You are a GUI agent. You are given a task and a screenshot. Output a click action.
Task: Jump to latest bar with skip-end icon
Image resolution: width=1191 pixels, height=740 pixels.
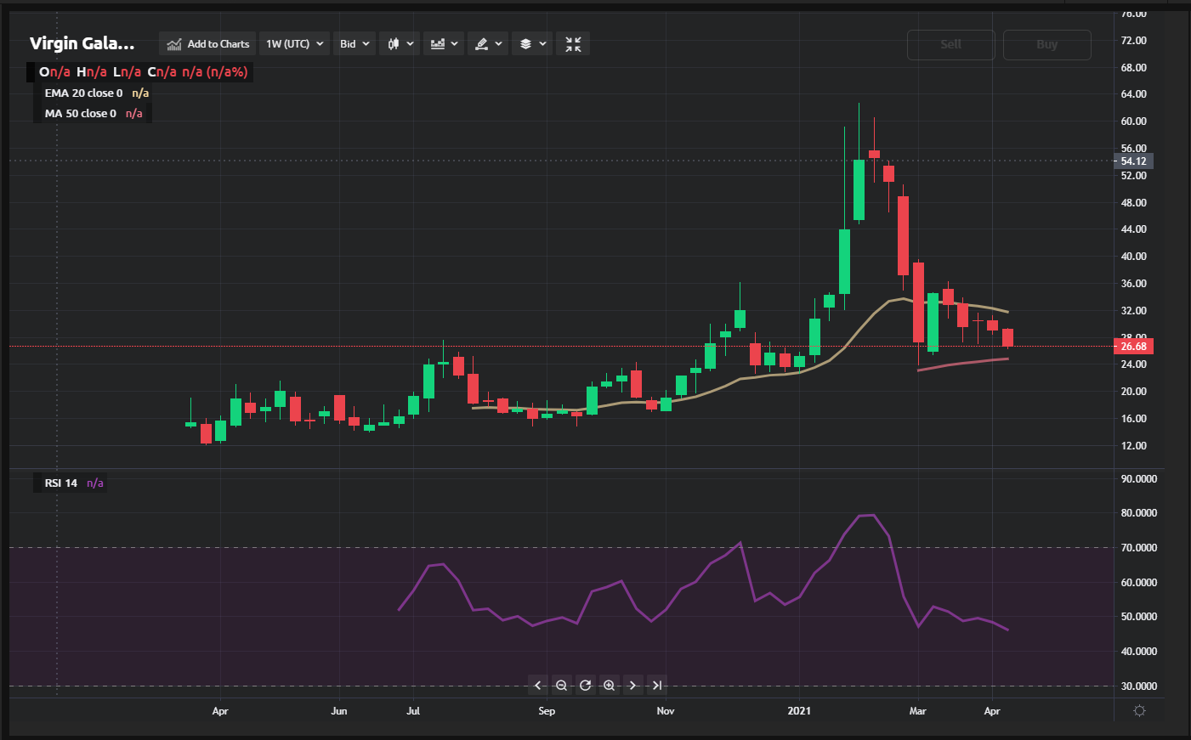point(656,686)
